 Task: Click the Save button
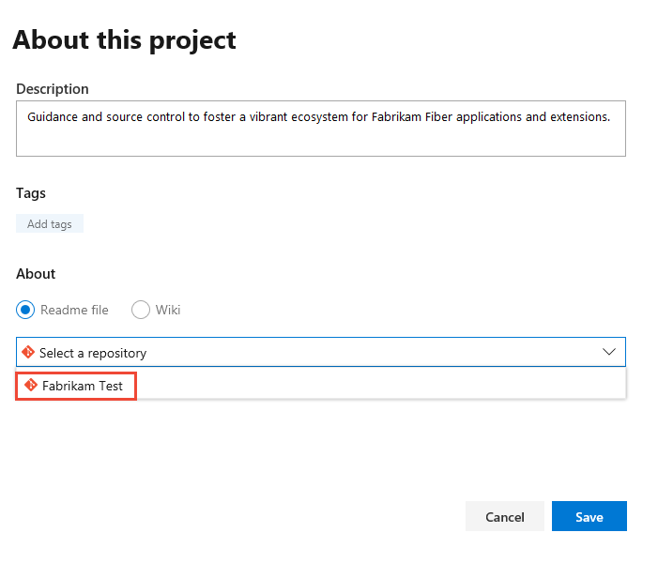(x=589, y=516)
